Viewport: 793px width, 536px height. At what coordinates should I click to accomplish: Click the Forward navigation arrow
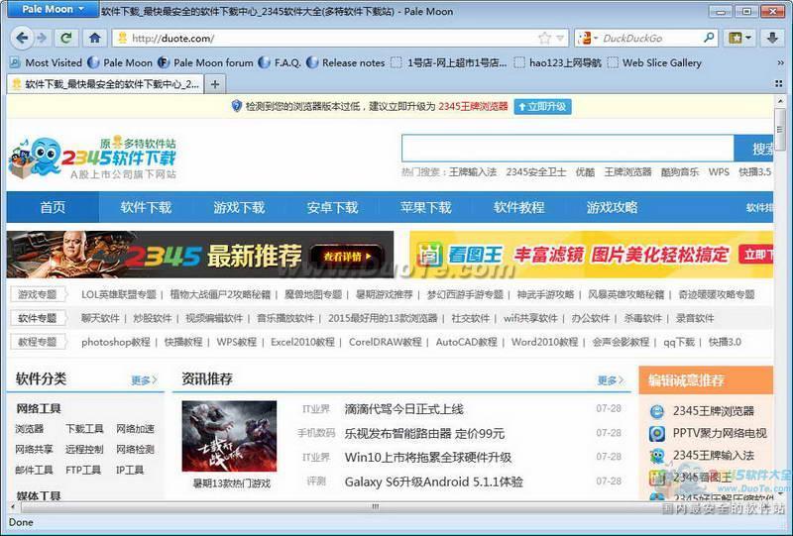(x=43, y=38)
